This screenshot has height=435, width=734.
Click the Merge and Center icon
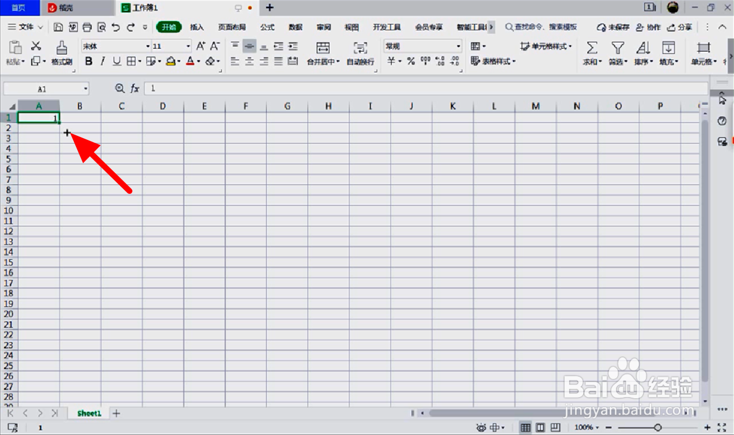point(323,48)
